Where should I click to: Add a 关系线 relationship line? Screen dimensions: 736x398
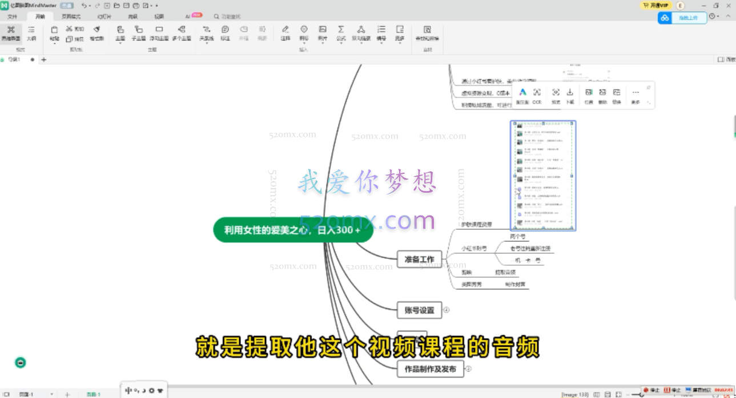pos(206,33)
